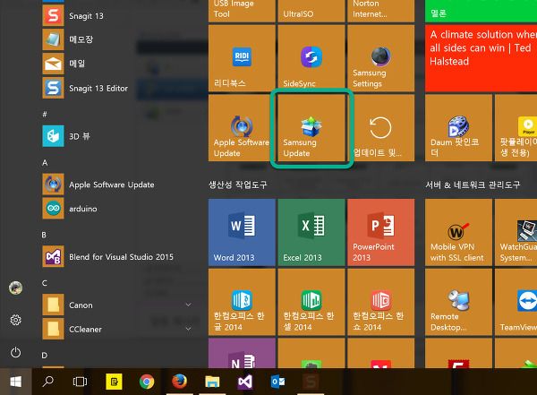Launch the 한컴오피스 한글 2014 tile

[242, 302]
